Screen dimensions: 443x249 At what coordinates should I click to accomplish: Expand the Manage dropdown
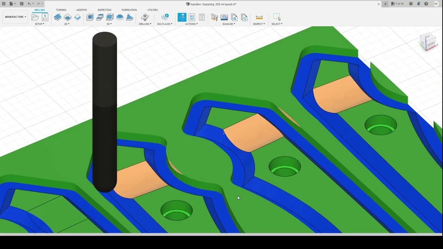click(229, 24)
